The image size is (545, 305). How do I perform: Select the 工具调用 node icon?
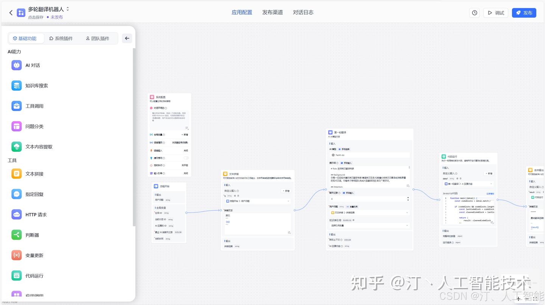16,106
